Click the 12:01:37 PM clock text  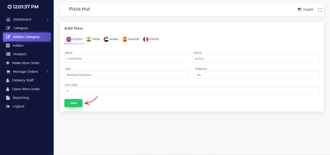26,7
